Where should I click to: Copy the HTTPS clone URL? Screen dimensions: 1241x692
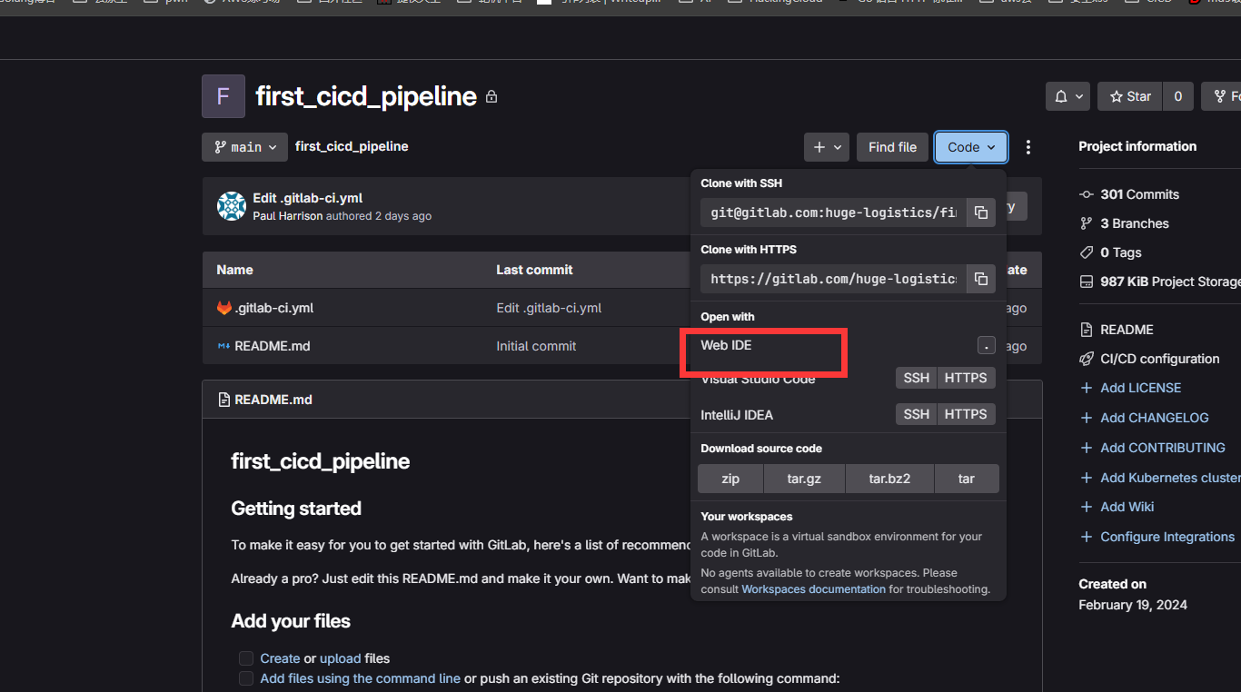[x=981, y=279]
